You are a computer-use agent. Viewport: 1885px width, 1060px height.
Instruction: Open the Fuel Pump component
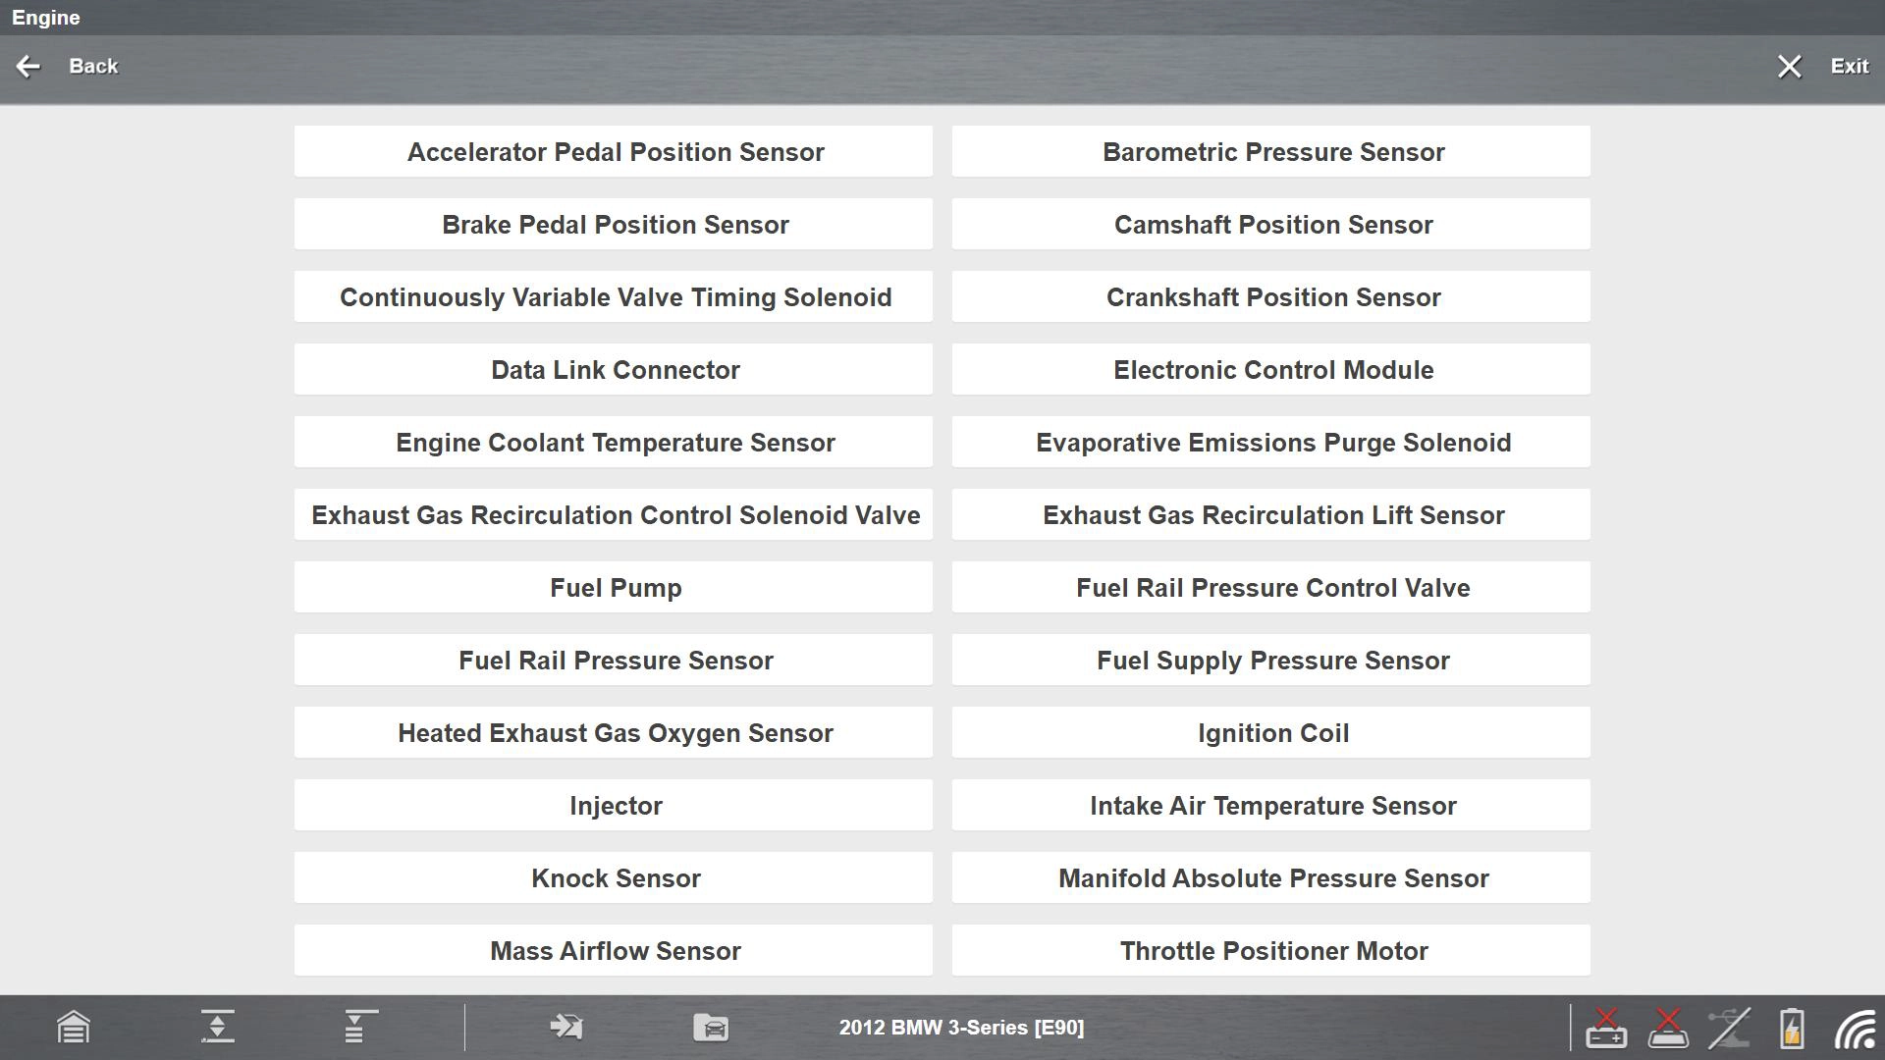[614, 587]
